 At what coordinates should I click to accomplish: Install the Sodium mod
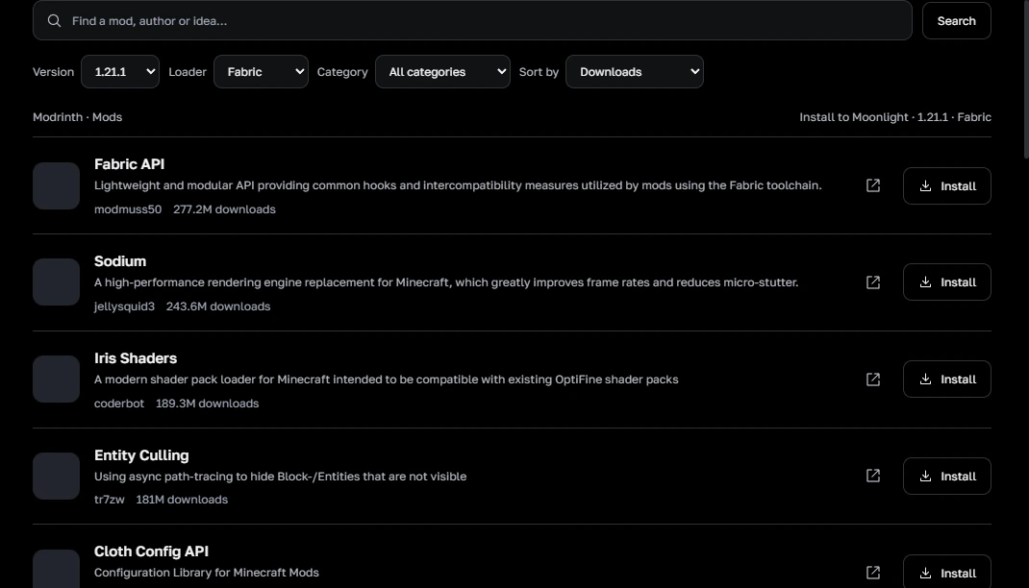click(947, 282)
